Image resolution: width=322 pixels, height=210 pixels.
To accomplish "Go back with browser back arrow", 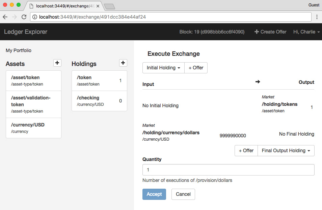I will [5, 17].
